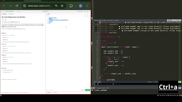
Task: Open the Chrome profile avatar C
Action: pos(81,6)
